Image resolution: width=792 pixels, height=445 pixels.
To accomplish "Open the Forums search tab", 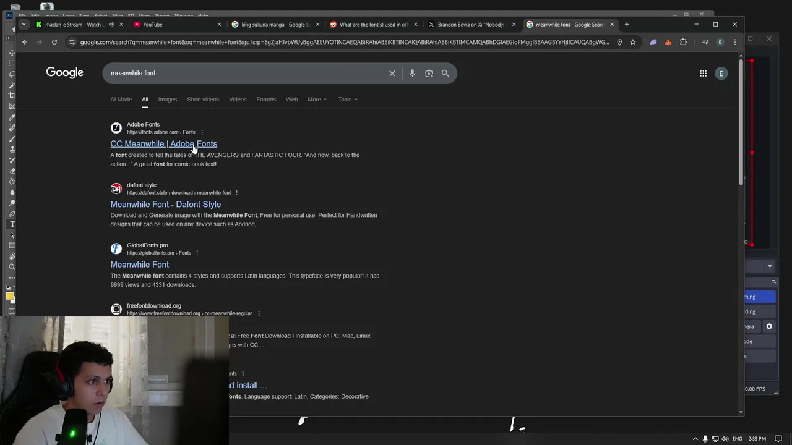I will tap(266, 100).
